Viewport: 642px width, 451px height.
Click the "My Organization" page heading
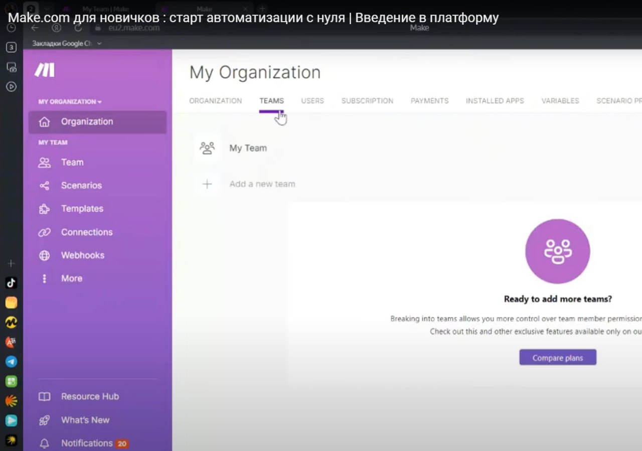click(255, 73)
